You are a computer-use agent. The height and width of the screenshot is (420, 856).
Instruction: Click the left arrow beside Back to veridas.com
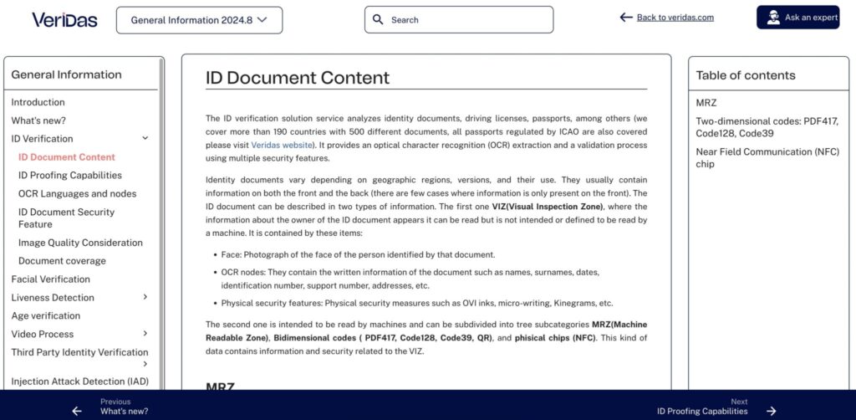tap(625, 18)
